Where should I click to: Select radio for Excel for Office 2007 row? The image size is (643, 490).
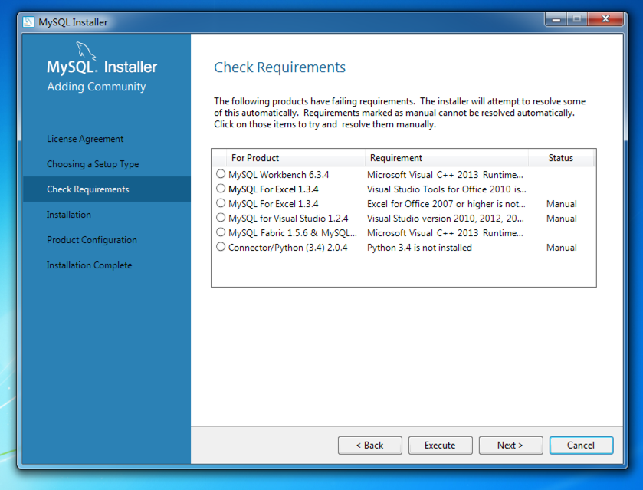tap(221, 203)
